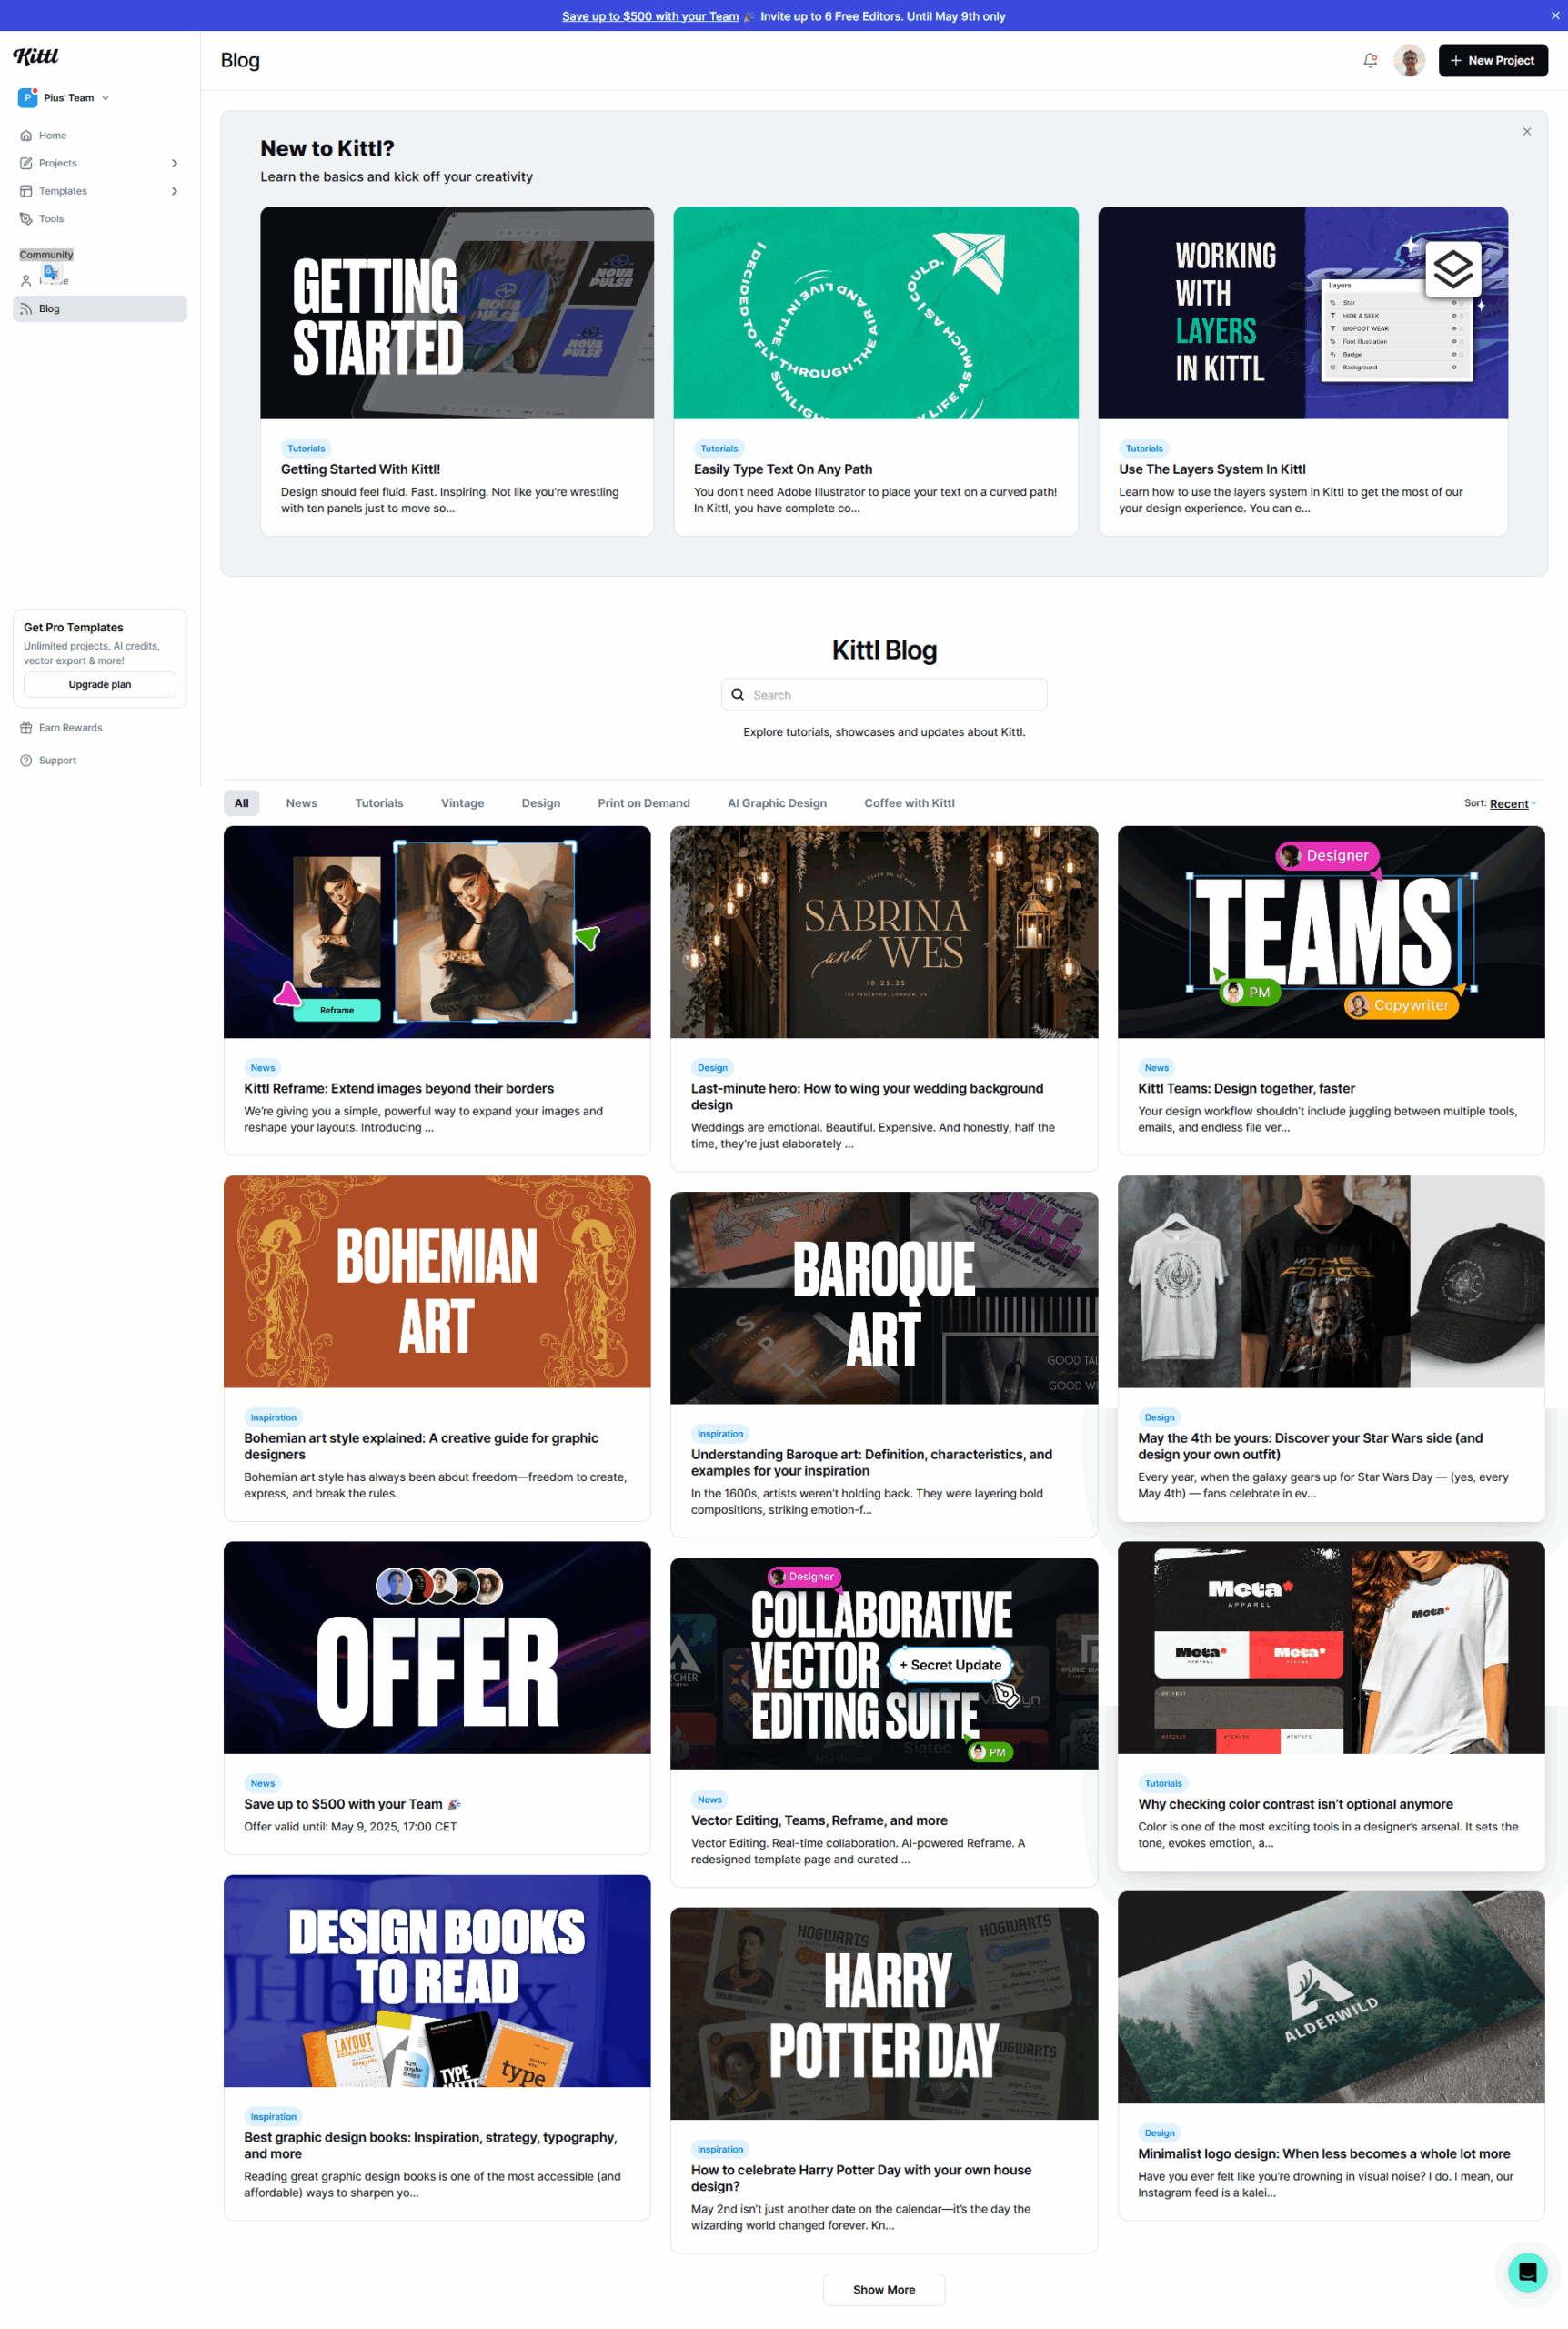This screenshot has height=2329, width=1568.
Task: Open Support in the sidebar
Action: coord(57,761)
